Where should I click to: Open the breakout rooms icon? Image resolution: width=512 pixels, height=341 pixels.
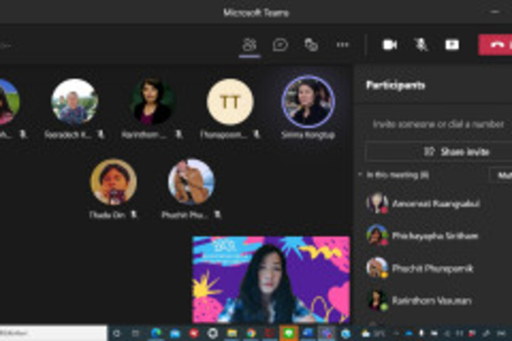point(311,45)
